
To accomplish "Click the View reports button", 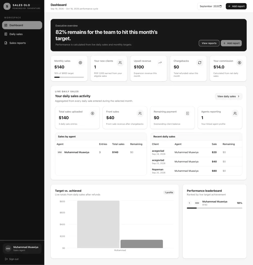I will point(209,43).
